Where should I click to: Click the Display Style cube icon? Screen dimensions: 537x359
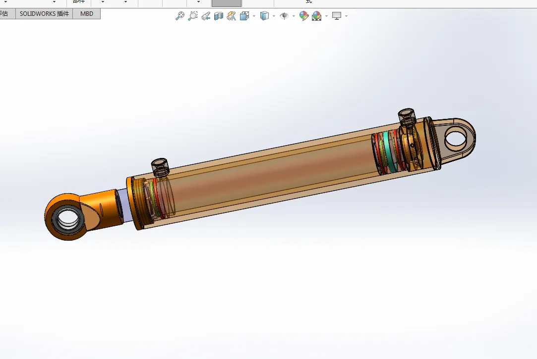pyautogui.click(x=264, y=16)
